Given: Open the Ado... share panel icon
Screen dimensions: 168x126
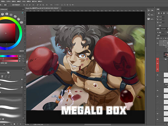Looking at the screenshot, I should pyautogui.click(x=151, y=15).
